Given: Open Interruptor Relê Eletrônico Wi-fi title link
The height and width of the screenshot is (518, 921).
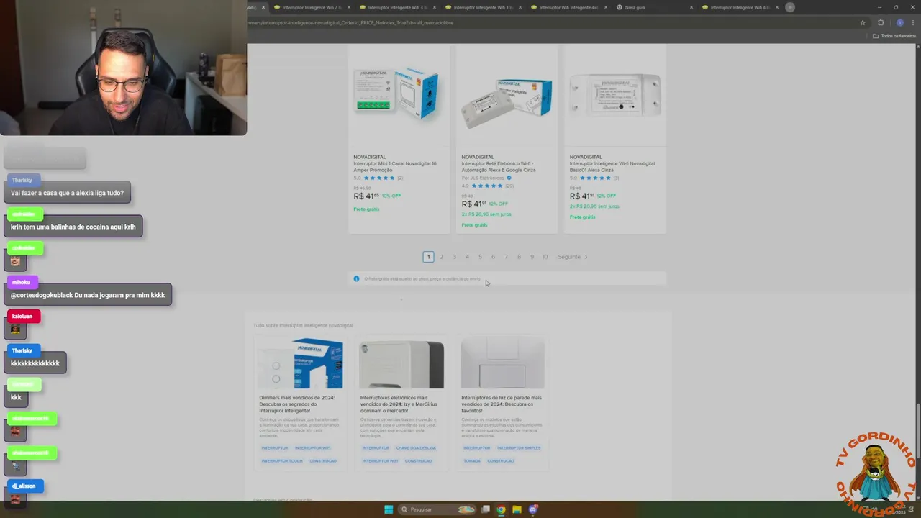Looking at the screenshot, I should [x=499, y=167].
